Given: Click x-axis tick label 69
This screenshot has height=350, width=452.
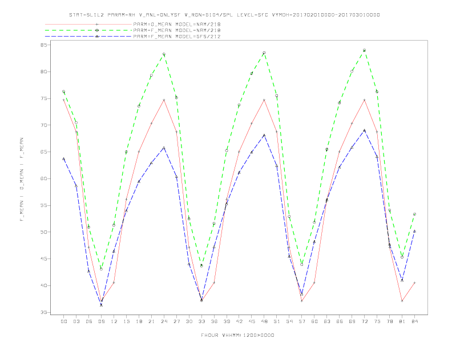Looking at the screenshot, I should click(352, 321).
